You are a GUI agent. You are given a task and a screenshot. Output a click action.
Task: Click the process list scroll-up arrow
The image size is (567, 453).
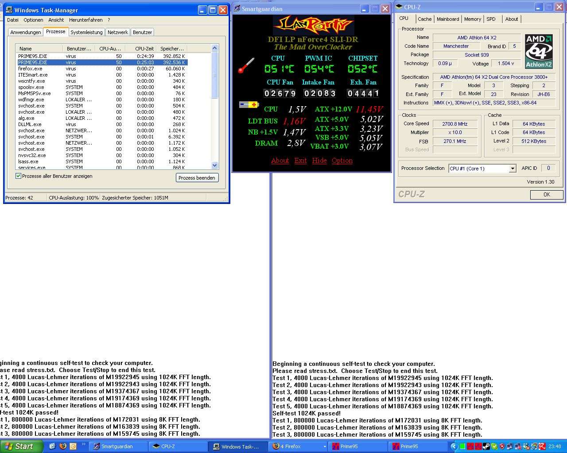[215, 48]
